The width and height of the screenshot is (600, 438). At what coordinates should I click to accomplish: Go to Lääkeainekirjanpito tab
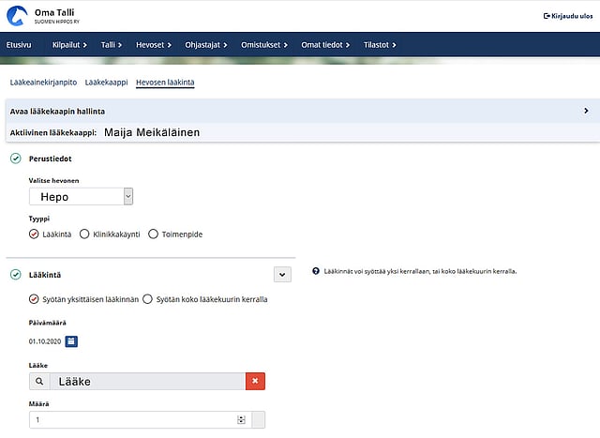(43, 83)
